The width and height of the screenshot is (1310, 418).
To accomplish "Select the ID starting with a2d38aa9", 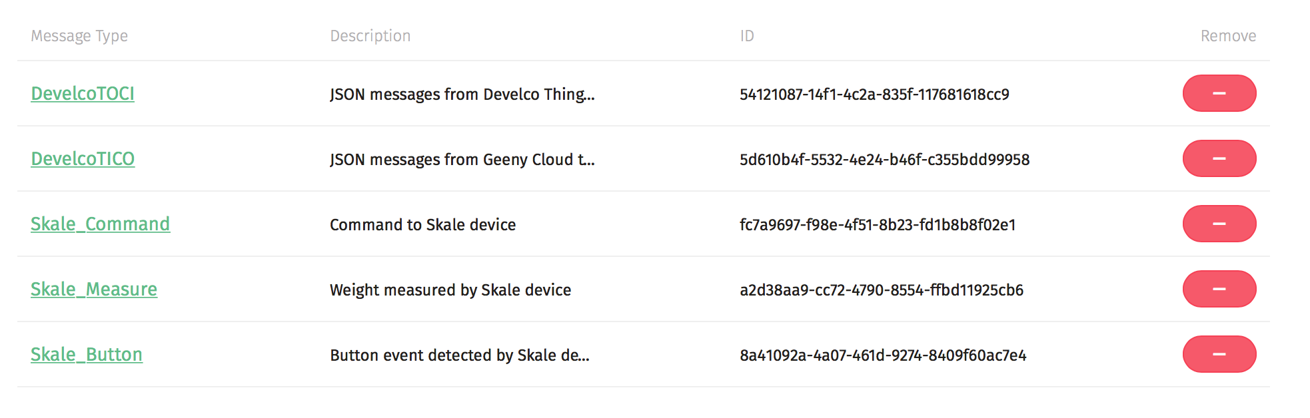I will pos(882,290).
